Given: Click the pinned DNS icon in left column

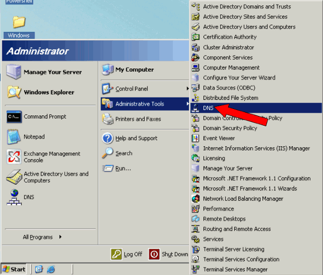Looking at the screenshot, I should (14, 197).
